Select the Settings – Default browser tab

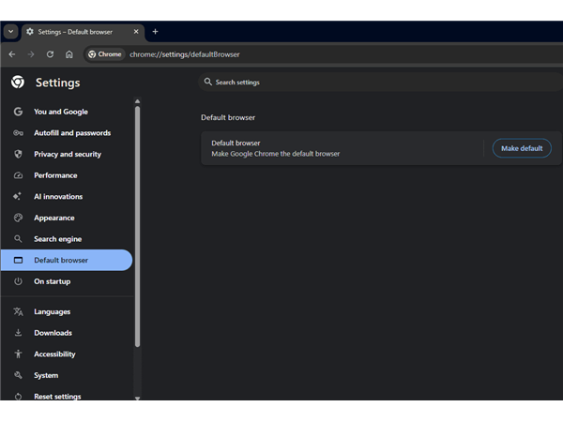pyautogui.click(x=83, y=32)
